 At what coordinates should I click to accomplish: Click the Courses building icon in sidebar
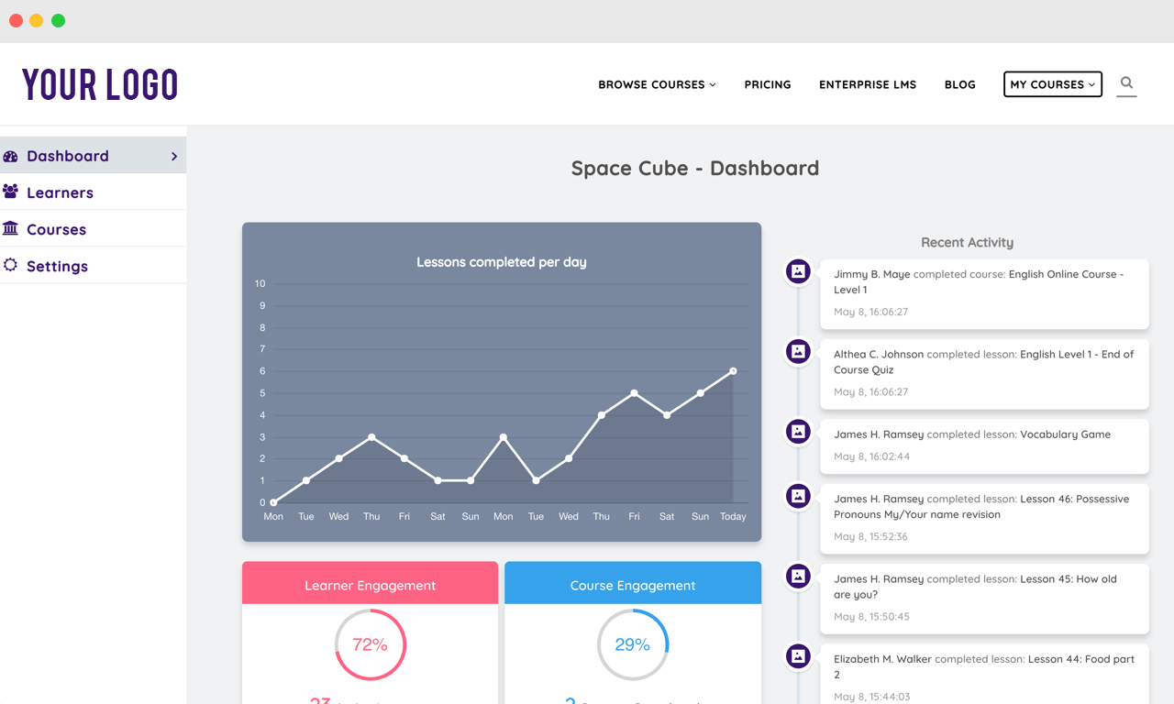[x=11, y=228]
